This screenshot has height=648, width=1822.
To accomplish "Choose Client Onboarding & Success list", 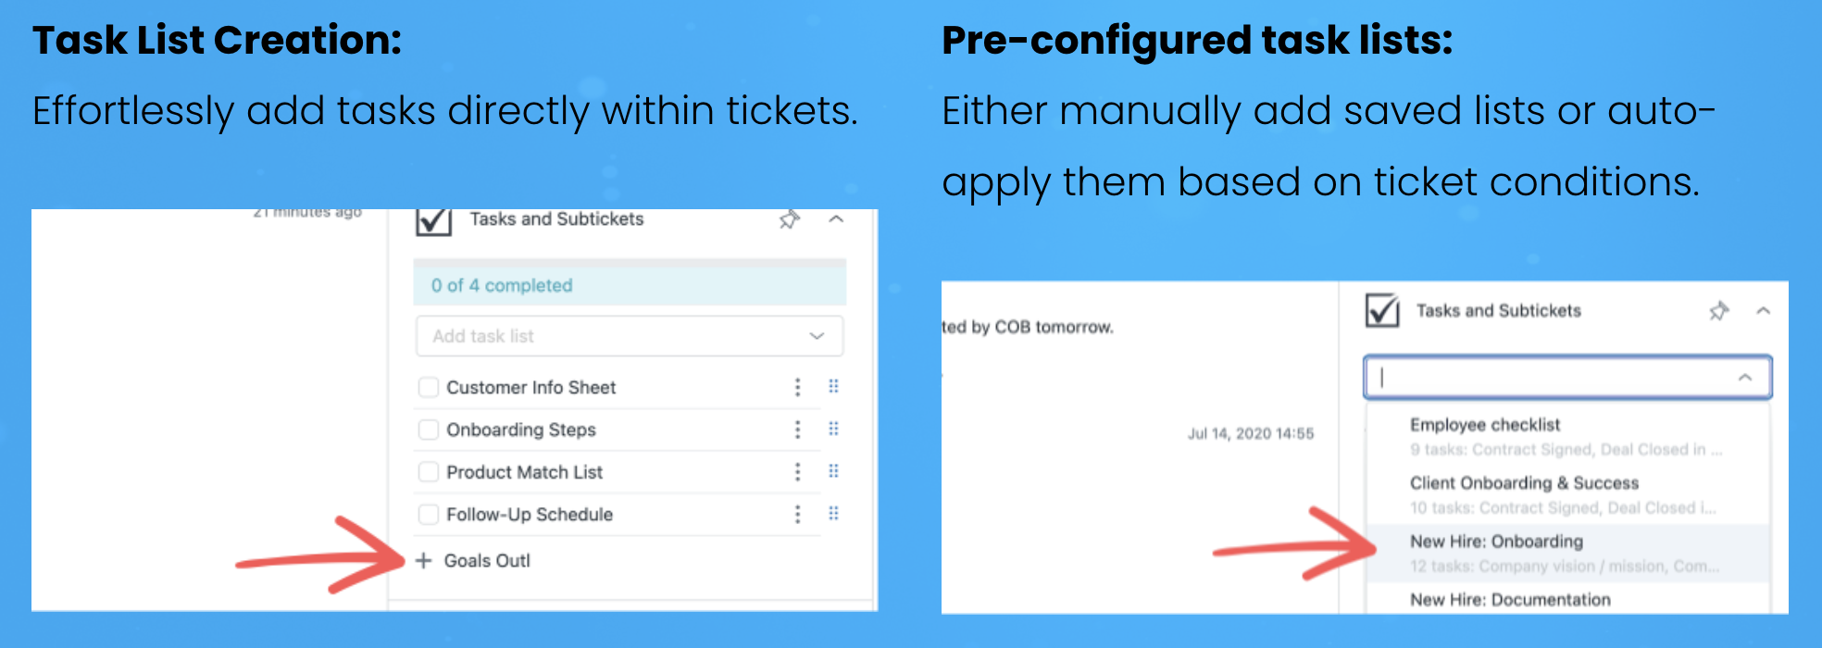I will click(x=1567, y=494).
